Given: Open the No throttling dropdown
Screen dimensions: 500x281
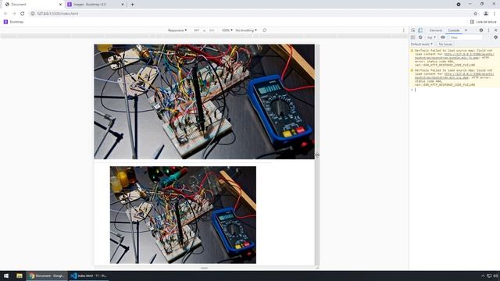Looking at the screenshot, I should 246,30.
